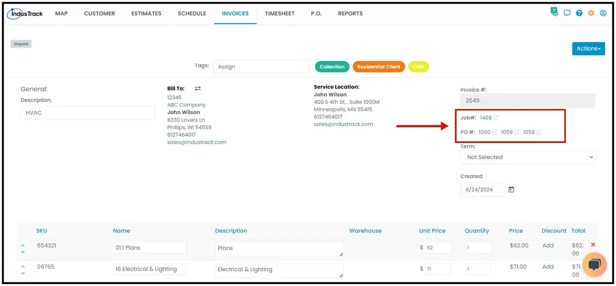Add discount to Electrical & Lighting row
This screenshot has height=286, width=616.
548,267
